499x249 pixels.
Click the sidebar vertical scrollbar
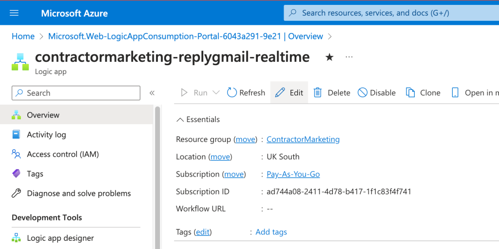click(x=157, y=178)
